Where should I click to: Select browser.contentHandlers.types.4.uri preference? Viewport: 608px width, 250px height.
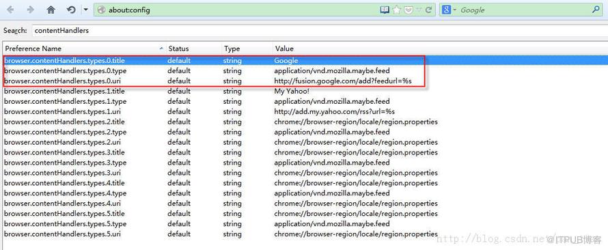pos(63,203)
